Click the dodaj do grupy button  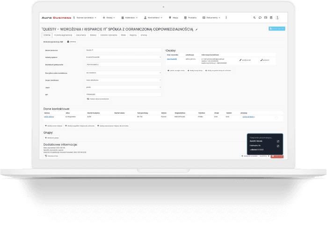52,138
